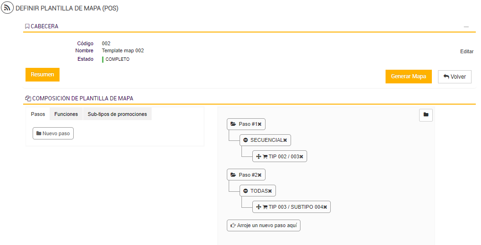Remove TIP 002 / 003 item
This screenshot has height=245, width=481.
pos(301,156)
